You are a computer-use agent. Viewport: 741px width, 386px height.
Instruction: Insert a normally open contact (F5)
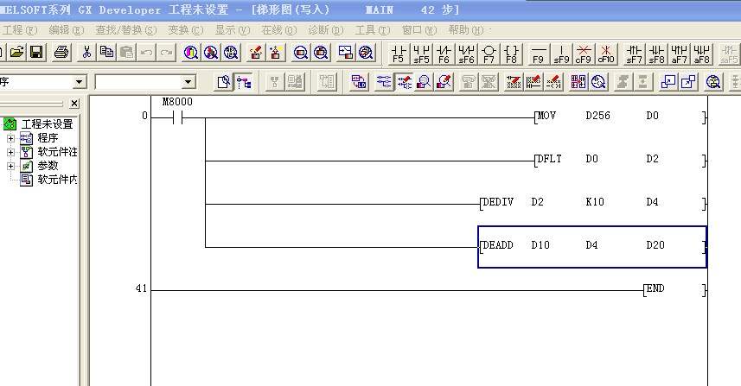398,54
